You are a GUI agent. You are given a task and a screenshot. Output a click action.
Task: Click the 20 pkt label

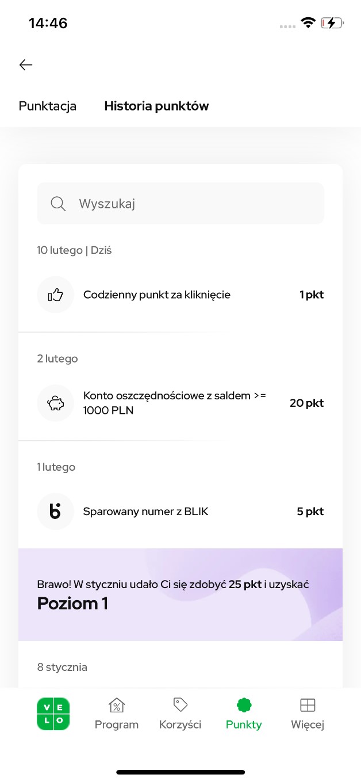point(306,403)
